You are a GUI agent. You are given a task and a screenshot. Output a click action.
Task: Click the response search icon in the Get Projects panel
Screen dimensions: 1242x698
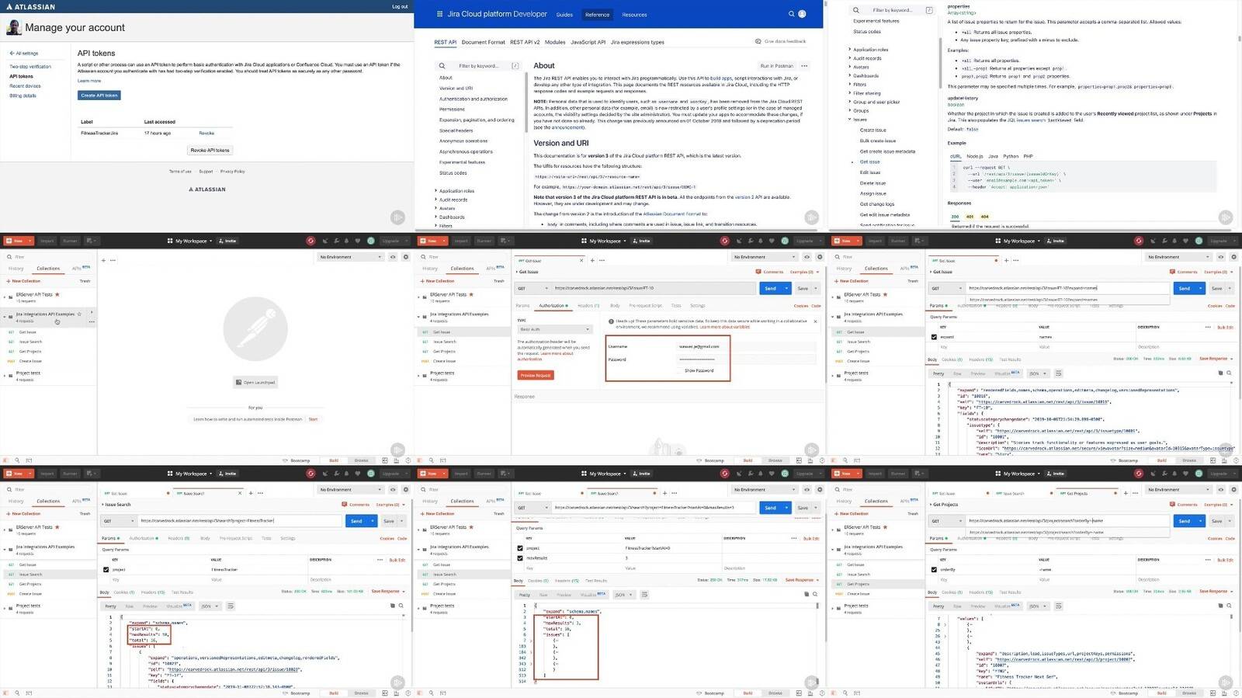[x=1230, y=606]
